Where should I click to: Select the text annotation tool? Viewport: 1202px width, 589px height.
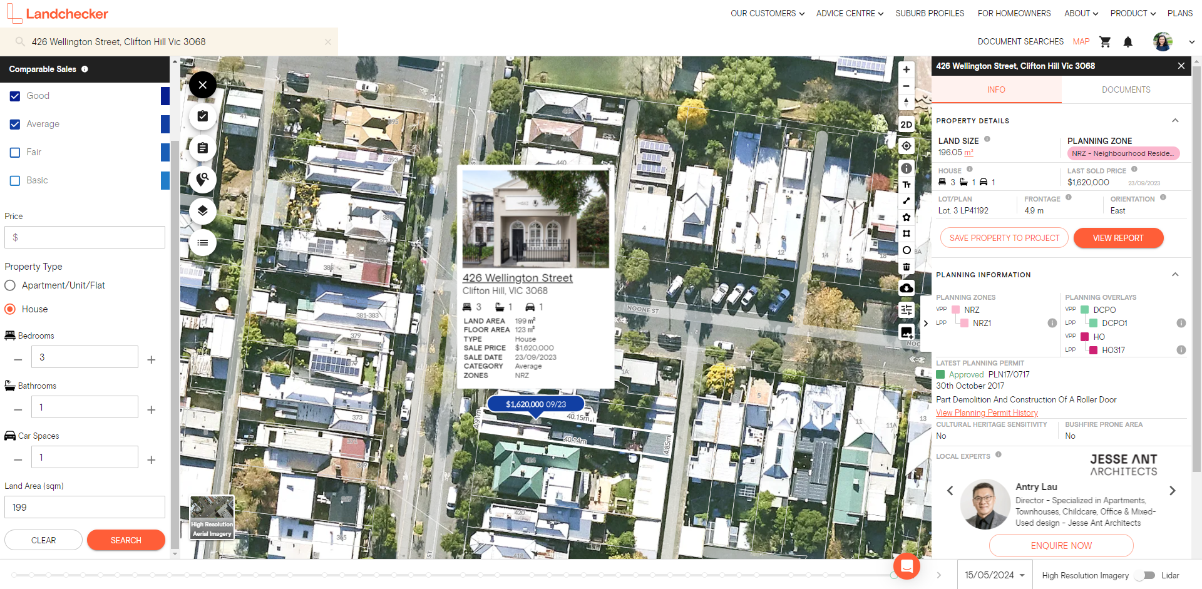[x=906, y=185]
